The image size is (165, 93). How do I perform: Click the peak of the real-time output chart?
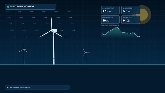pyautogui.click(x=116, y=27)
